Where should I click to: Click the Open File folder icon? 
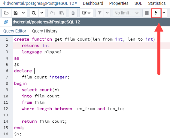6,13
